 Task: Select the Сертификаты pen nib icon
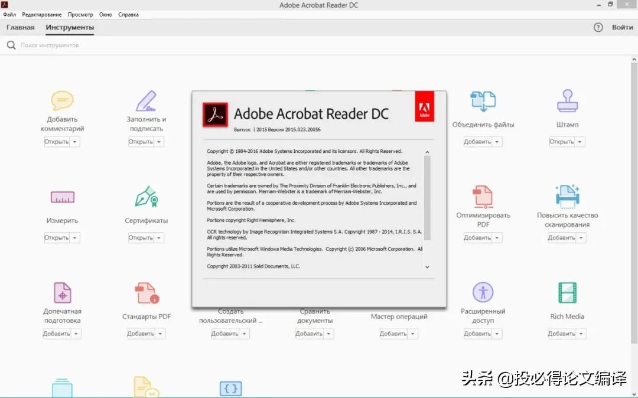coord(147,197)
